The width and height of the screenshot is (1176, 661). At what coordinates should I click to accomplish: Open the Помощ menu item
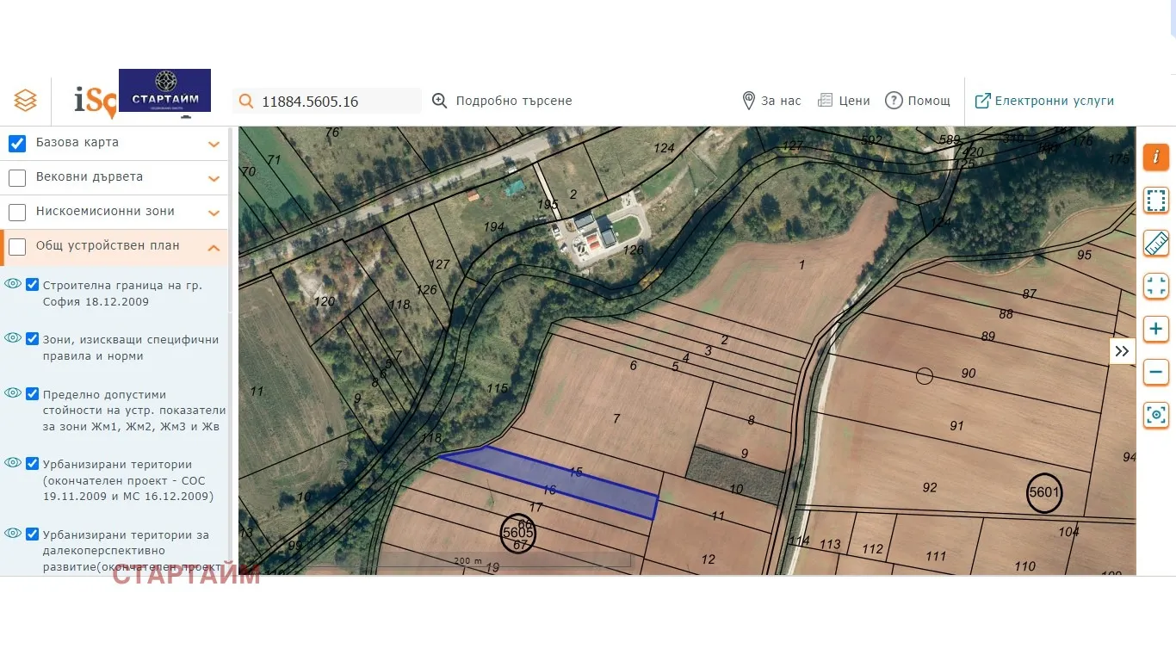918,101
